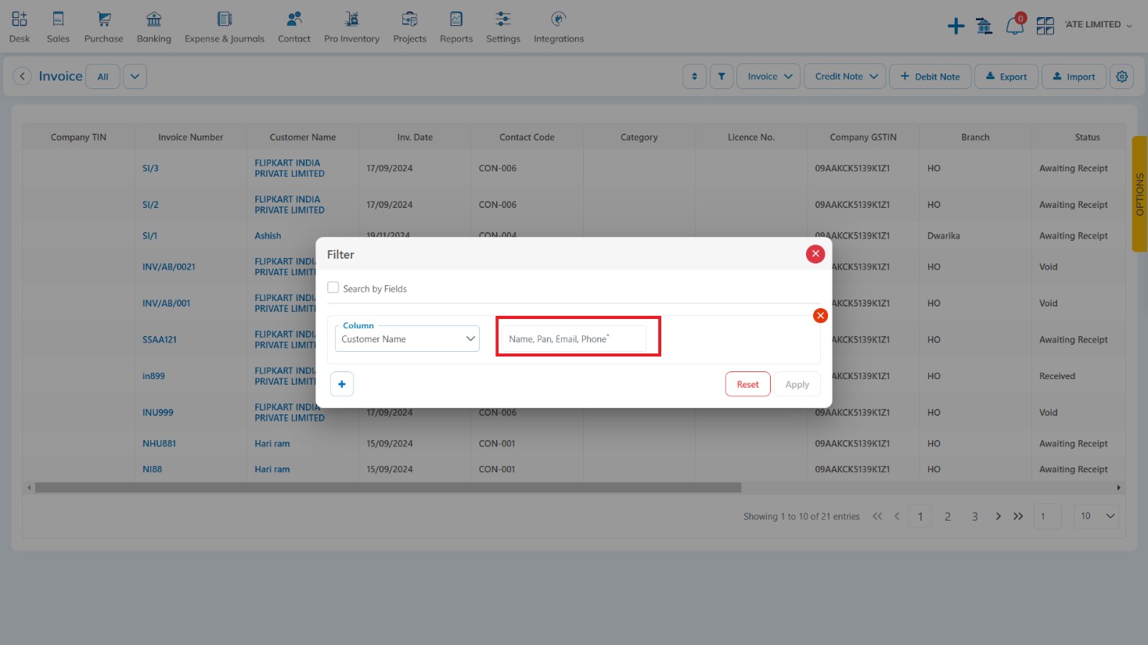Viewport: 1148px width, 645px height.
Task: Remove the Customer Name filter row
Action: click(x=820, y=315)
